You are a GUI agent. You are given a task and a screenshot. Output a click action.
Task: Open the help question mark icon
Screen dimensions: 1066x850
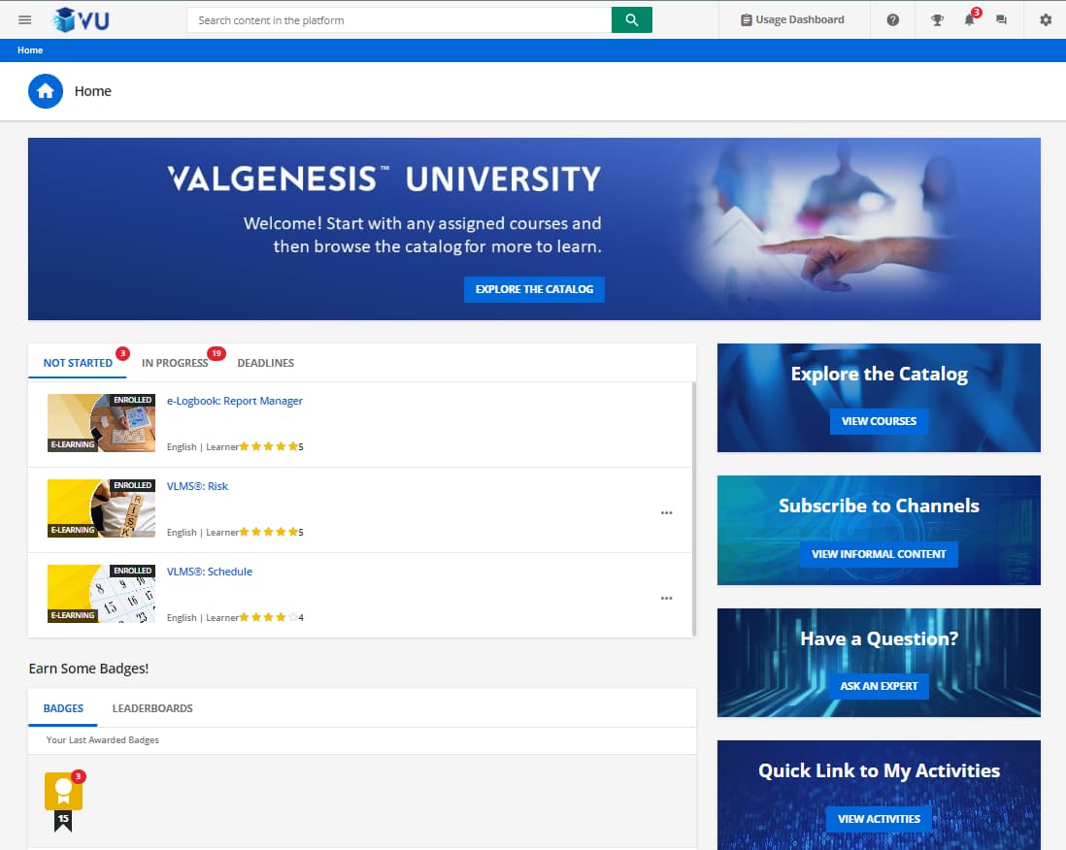coord(893,19)
